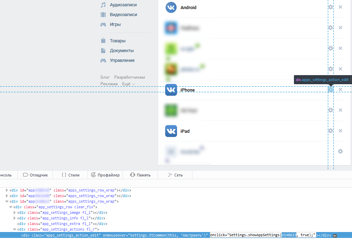Click the gear icon in iPhone row
352x239 pixels.
(x=331, y=89)
